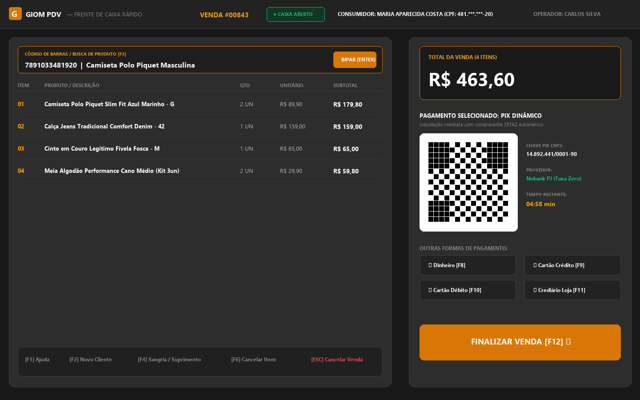The height and width of the screenshot is (400, 640).
Task: Click subtotal R$ 65,00
Action: tap(346, 149)
